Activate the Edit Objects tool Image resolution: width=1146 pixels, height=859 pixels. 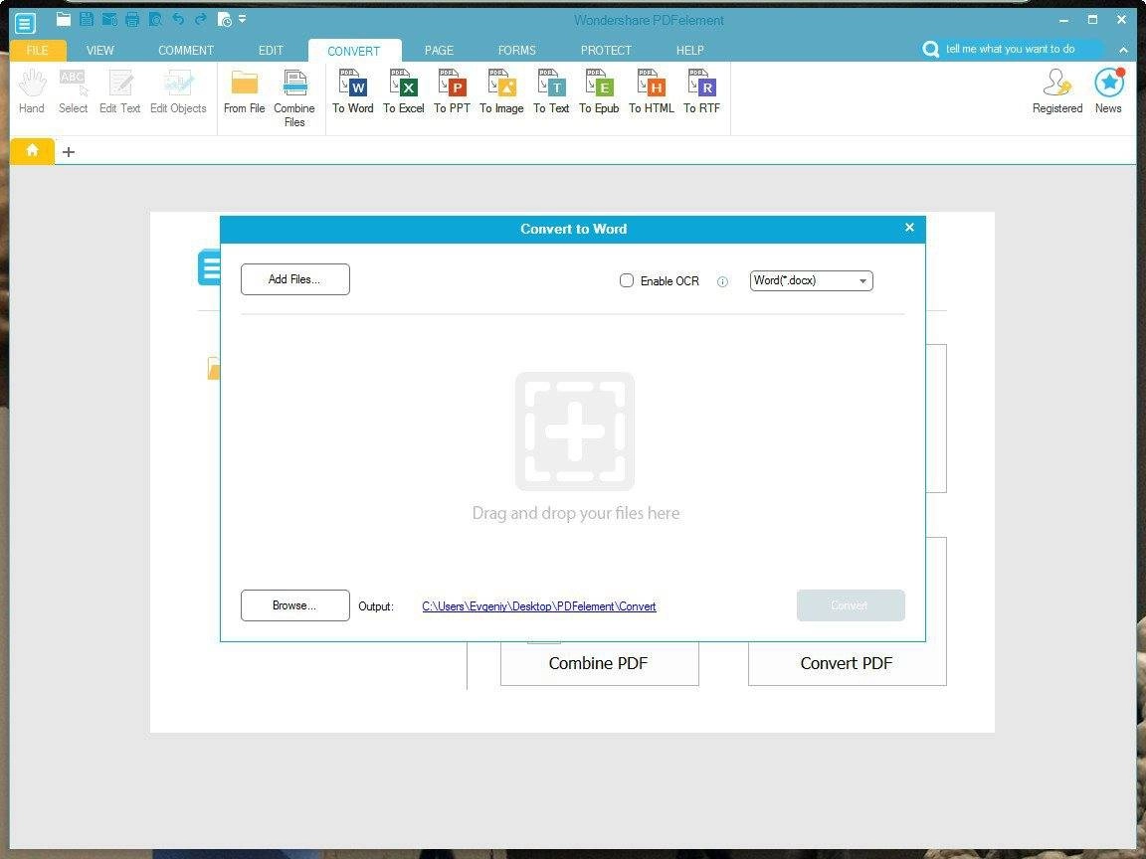(178, 92)
